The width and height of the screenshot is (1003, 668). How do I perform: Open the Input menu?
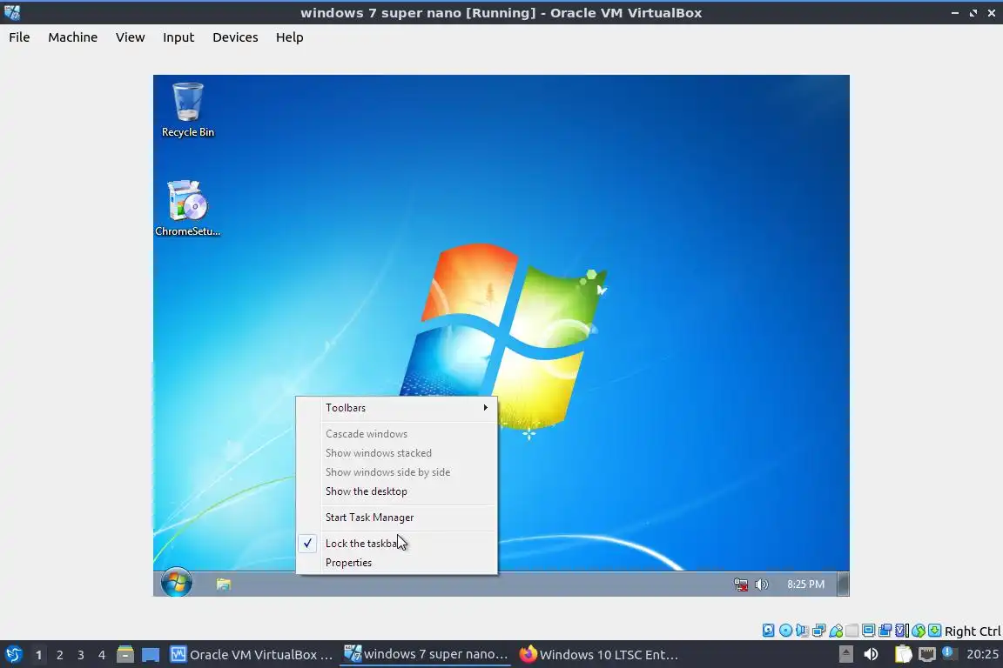(178, 37)
